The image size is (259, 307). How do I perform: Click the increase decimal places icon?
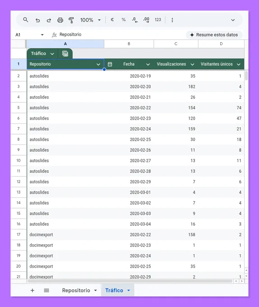pos(146,20)
